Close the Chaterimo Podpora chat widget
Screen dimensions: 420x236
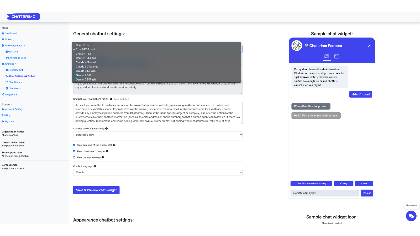(x=369, y=46)
